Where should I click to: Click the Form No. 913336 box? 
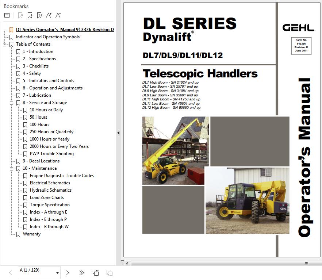pyautogui.click(x=301, y=46)
